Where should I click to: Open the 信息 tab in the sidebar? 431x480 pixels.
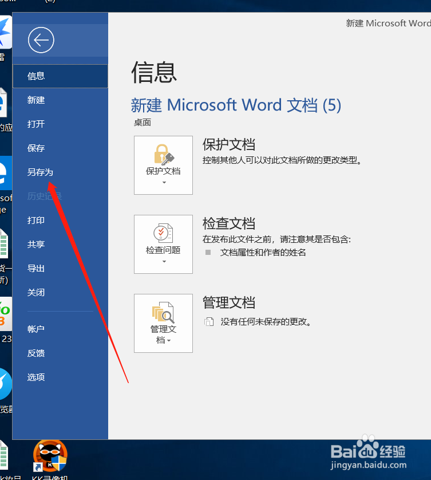point(60,76)
